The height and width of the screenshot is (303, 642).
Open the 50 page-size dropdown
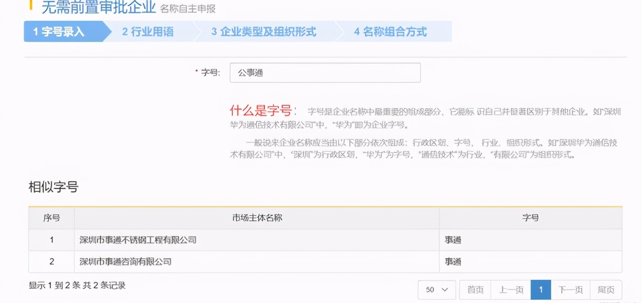[436, 290]
